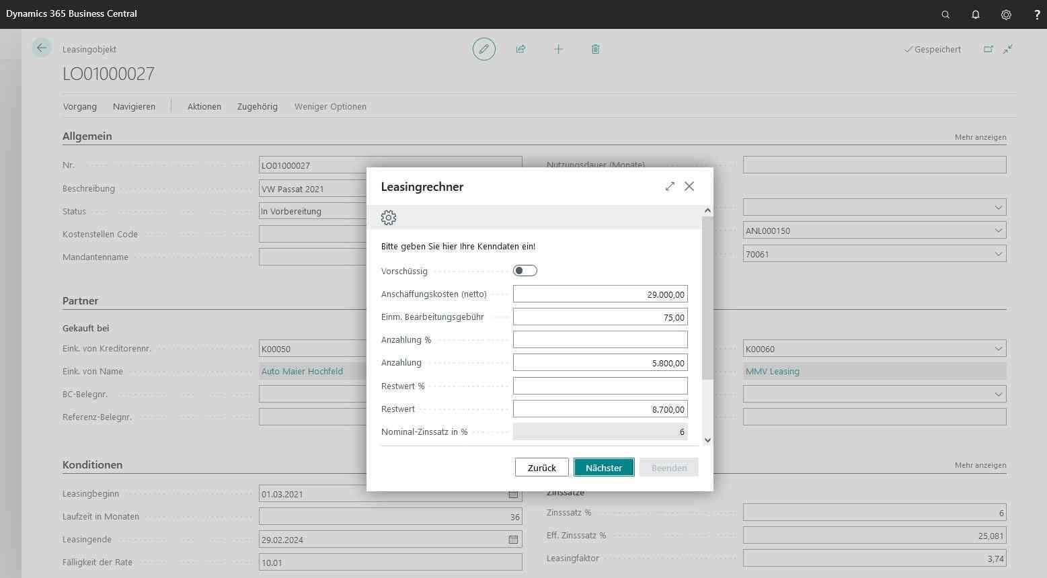The height and width of the screenshot is (578, 1047).
Task: Open the Navigieren menu
Action: coord(134,106)
